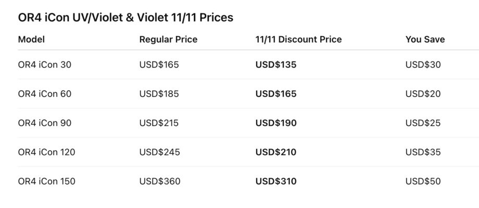The width and height of the screenshot is (479, 208).
Task: Select the OR4 iCon 60 model cell
Action: pos(44,94)
